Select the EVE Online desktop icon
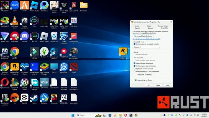Viewport: 209px width, 118px height. (44, 83)
